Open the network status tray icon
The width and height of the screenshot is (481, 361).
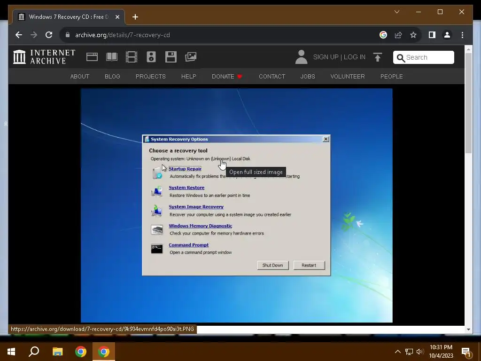click(409, 352)
